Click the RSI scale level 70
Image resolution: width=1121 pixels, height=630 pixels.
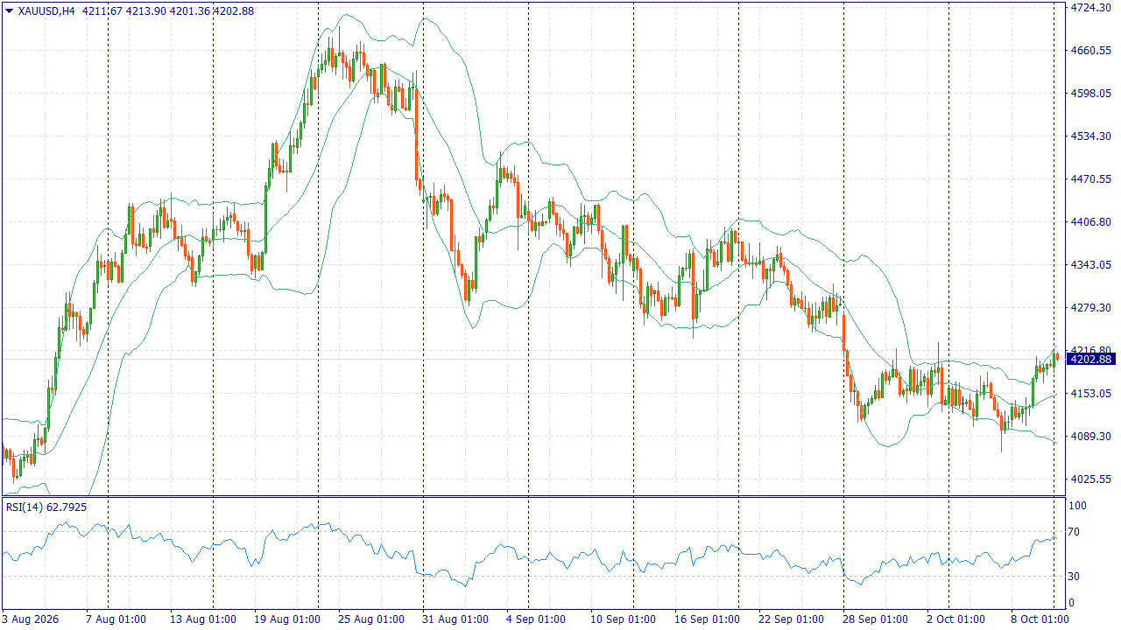tap(1075, 532)
